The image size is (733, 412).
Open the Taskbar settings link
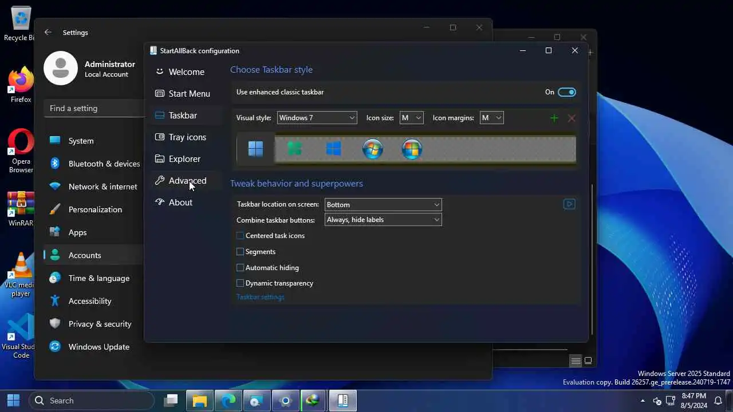(261, 297)
